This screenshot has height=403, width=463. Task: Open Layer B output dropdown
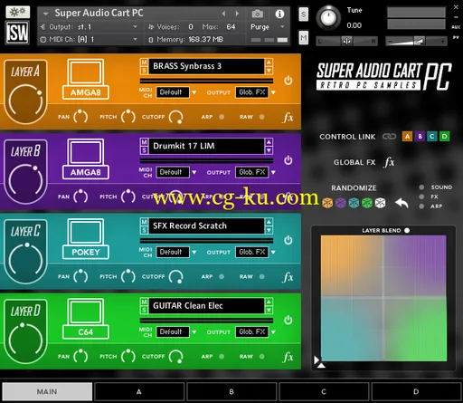(x=256, y=172)
